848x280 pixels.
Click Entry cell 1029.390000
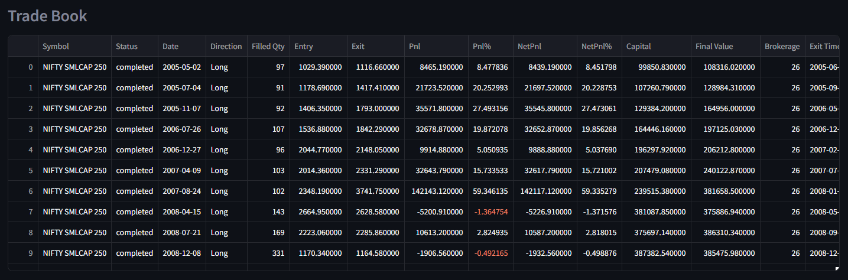click(319, 67)
